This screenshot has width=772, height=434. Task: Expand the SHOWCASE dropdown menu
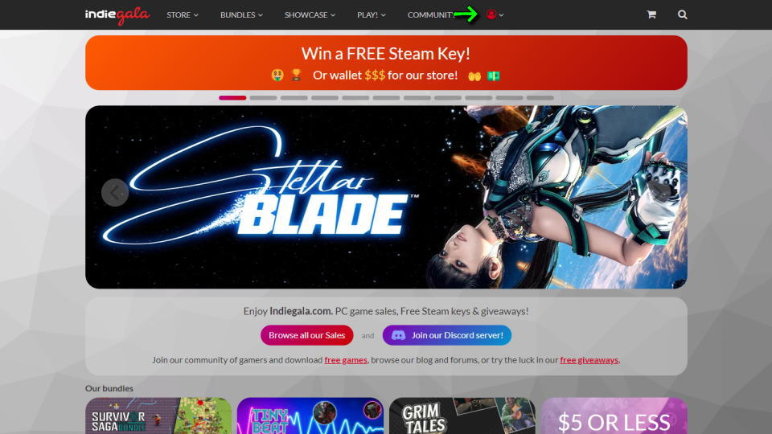pyautogui.click(x=310, y=14)
